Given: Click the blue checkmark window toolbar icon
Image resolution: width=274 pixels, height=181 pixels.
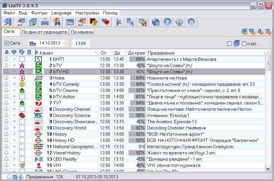Looking at the screenshot, I should 70,22.
